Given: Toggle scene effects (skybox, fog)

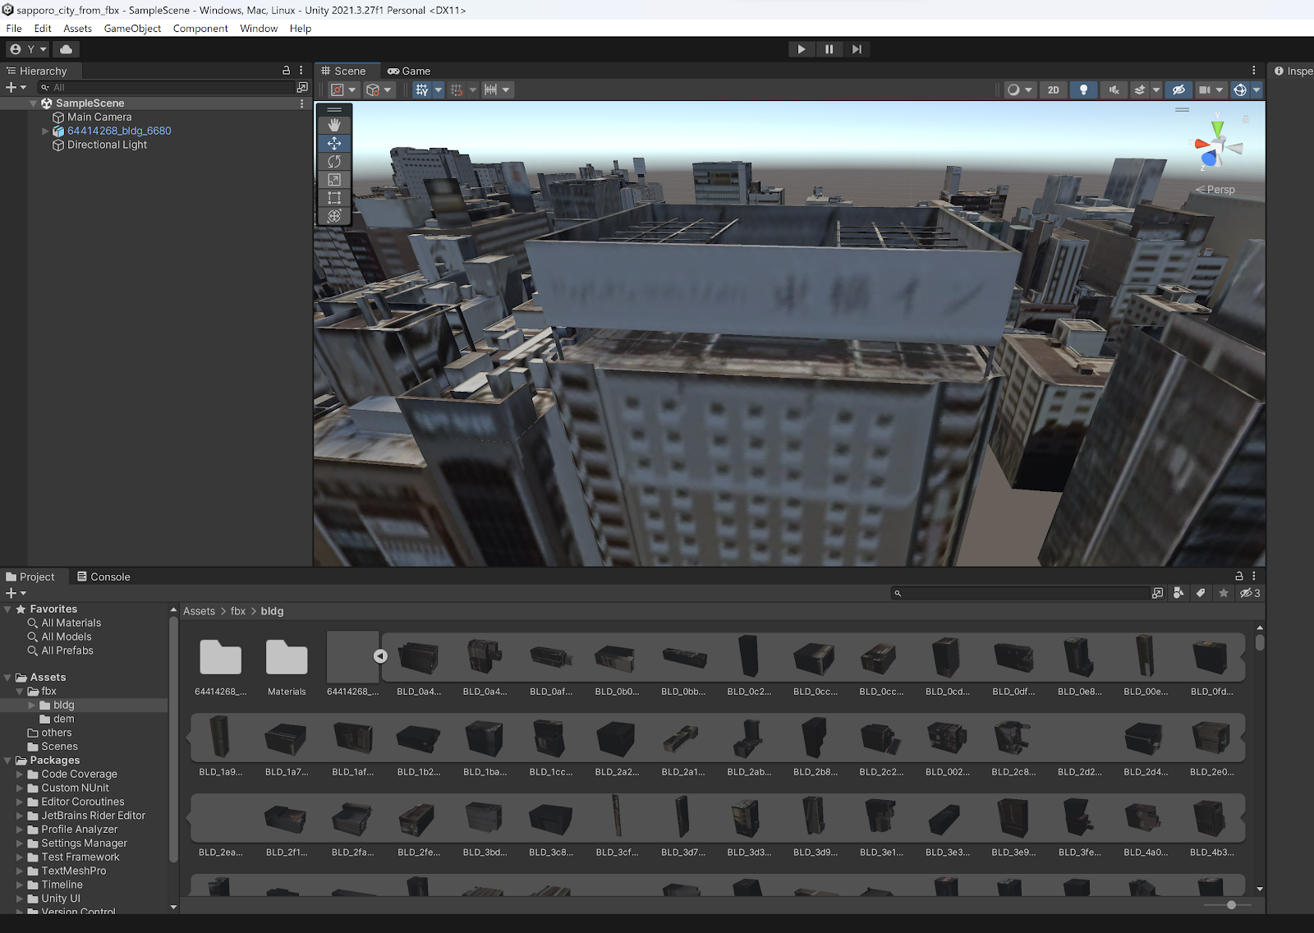Looking at the screenshot, I should click(1140, 90).
